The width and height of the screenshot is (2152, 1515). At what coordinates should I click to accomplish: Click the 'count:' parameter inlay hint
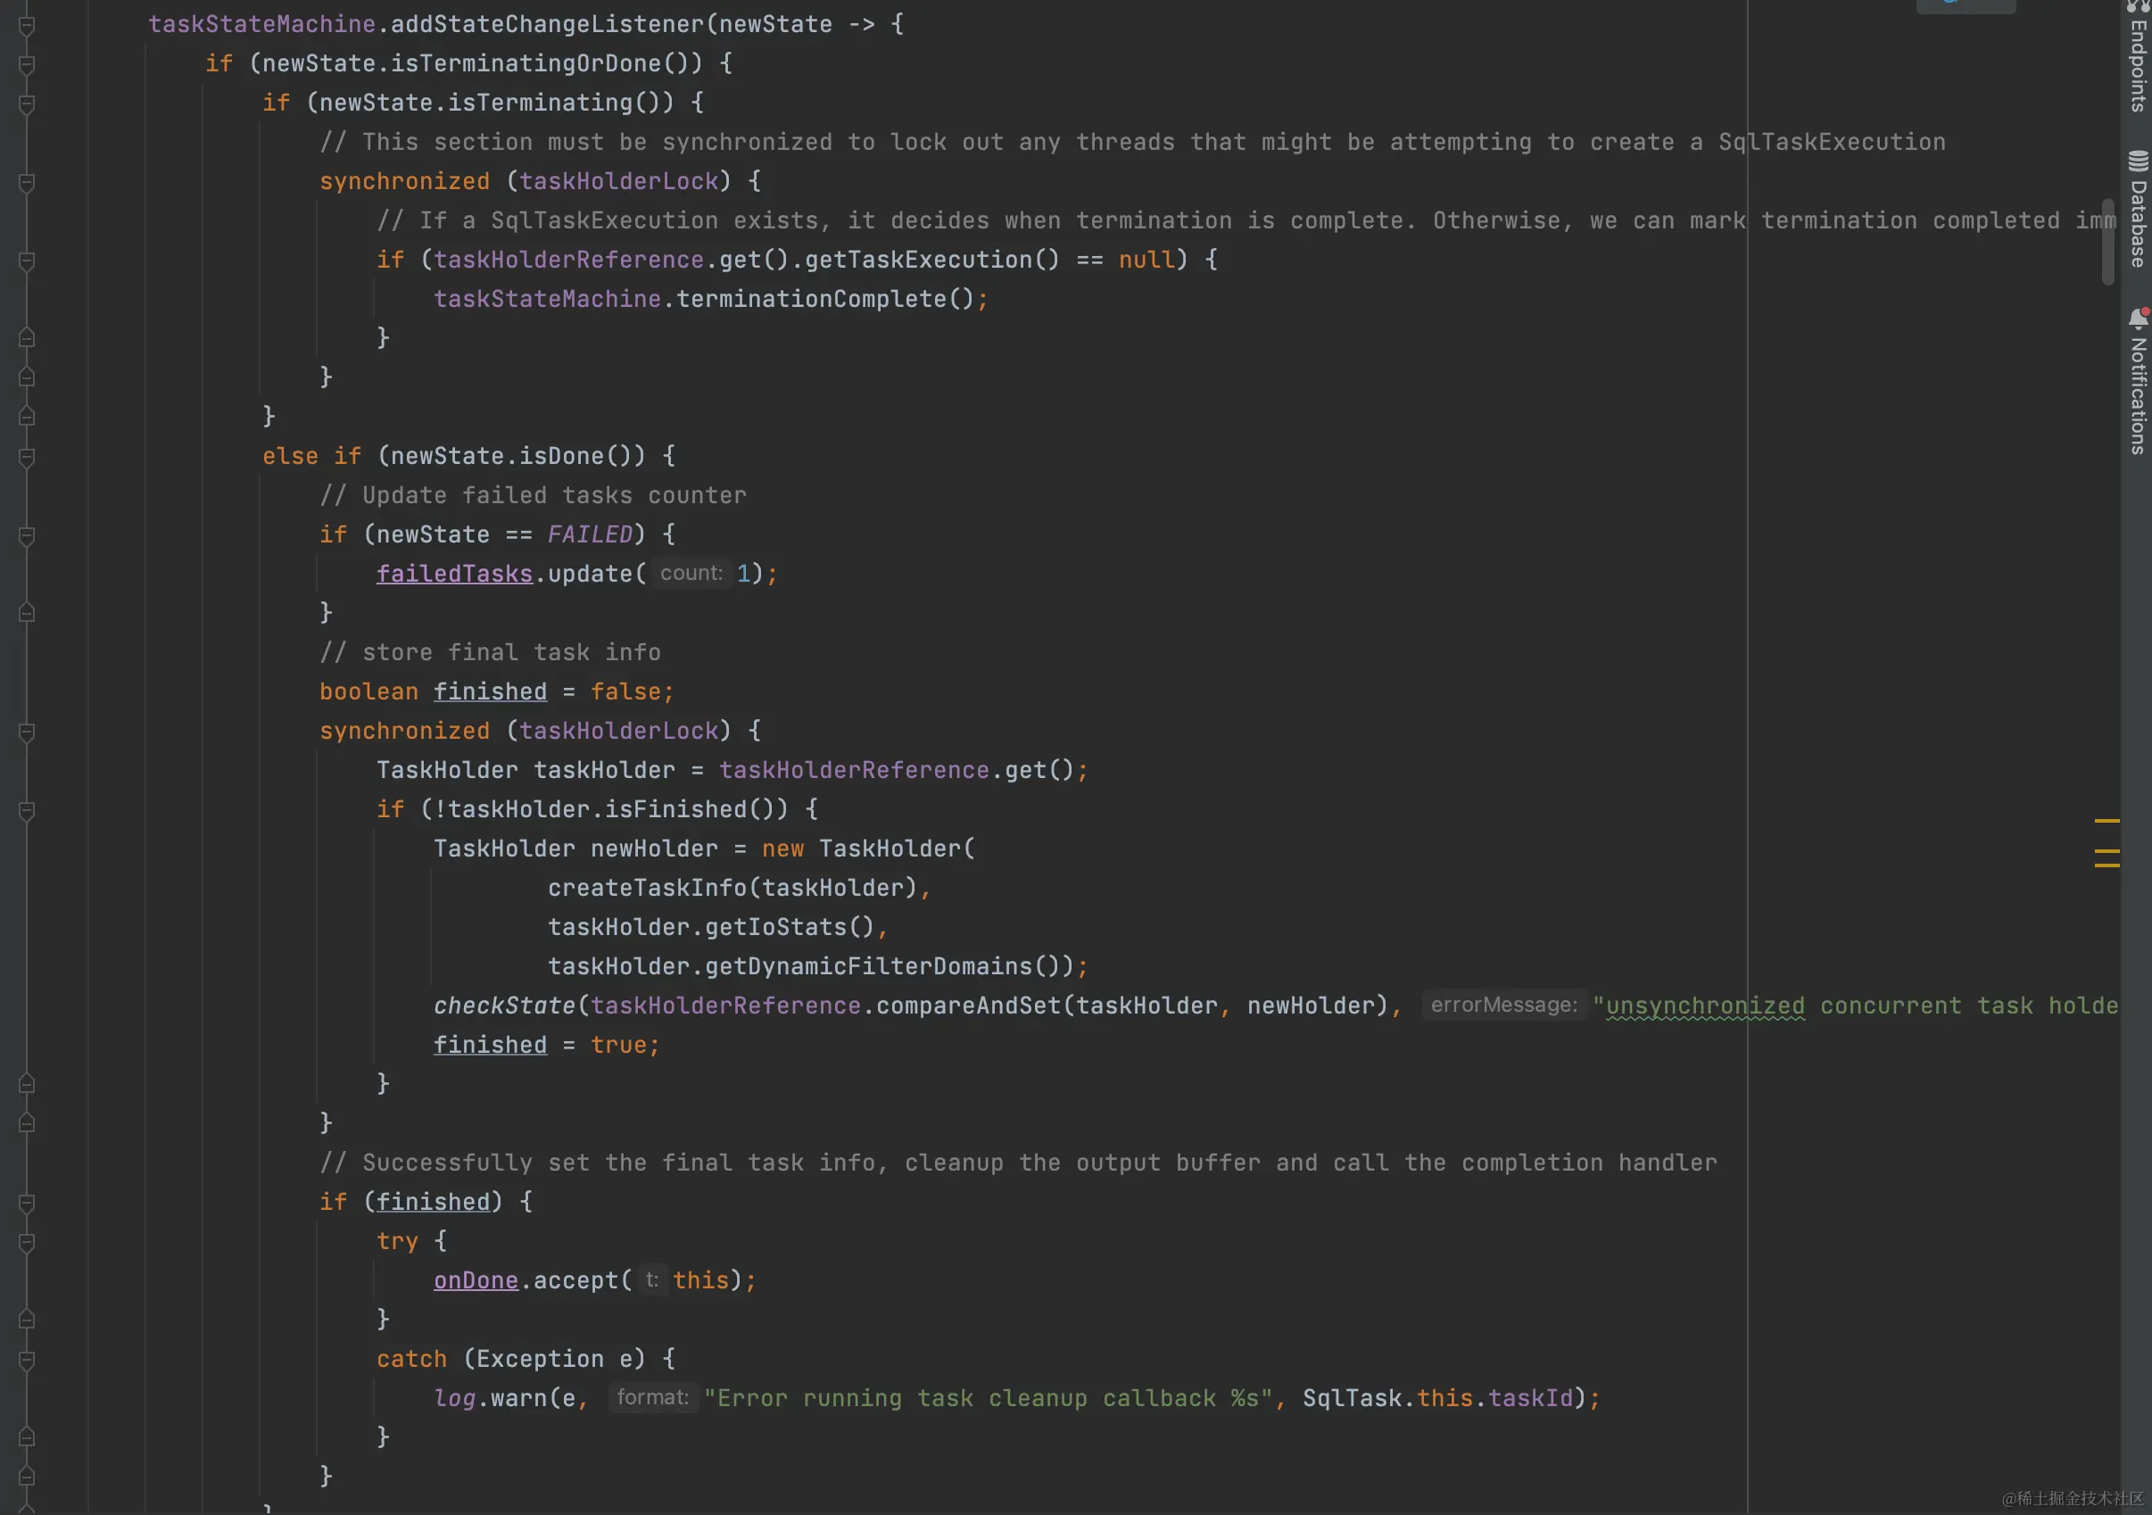coord(691,573)
